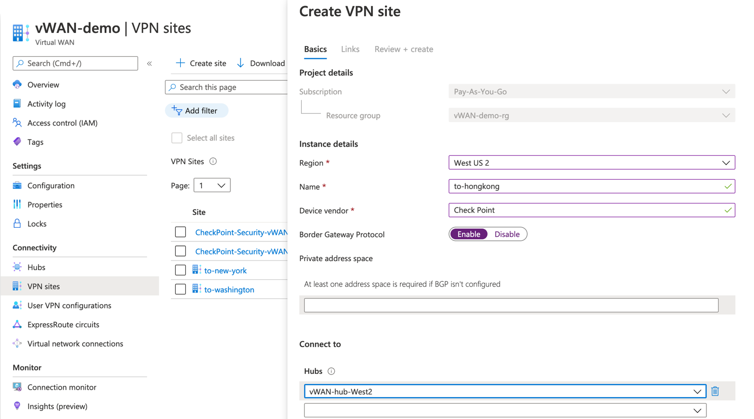
Task: Open the second CheckPoint-Security-vWAN site link
Action: (x=241, y=251)
